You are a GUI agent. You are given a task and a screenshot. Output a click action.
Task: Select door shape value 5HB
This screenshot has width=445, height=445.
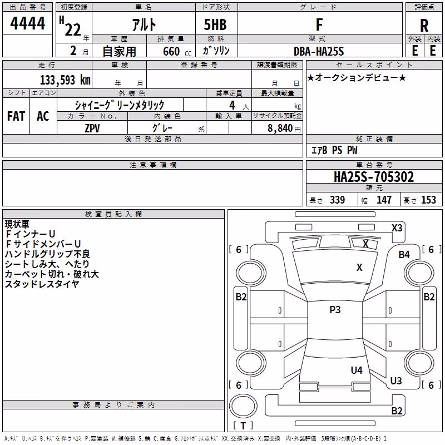pos(215,24)
